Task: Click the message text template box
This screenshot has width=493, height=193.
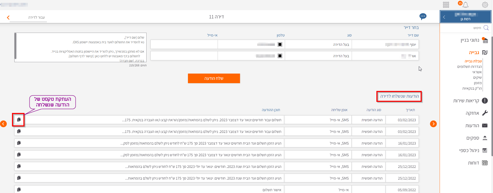Action: [x=81, y=47]
